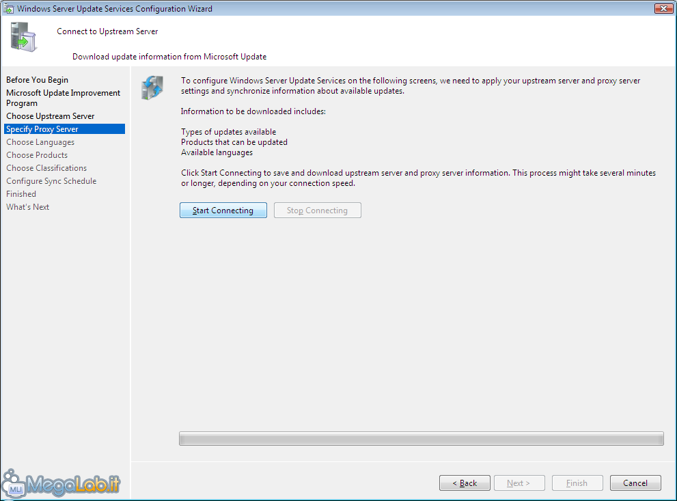Select Choose Products step
677x501 pixels.
(x=37, y=155)
